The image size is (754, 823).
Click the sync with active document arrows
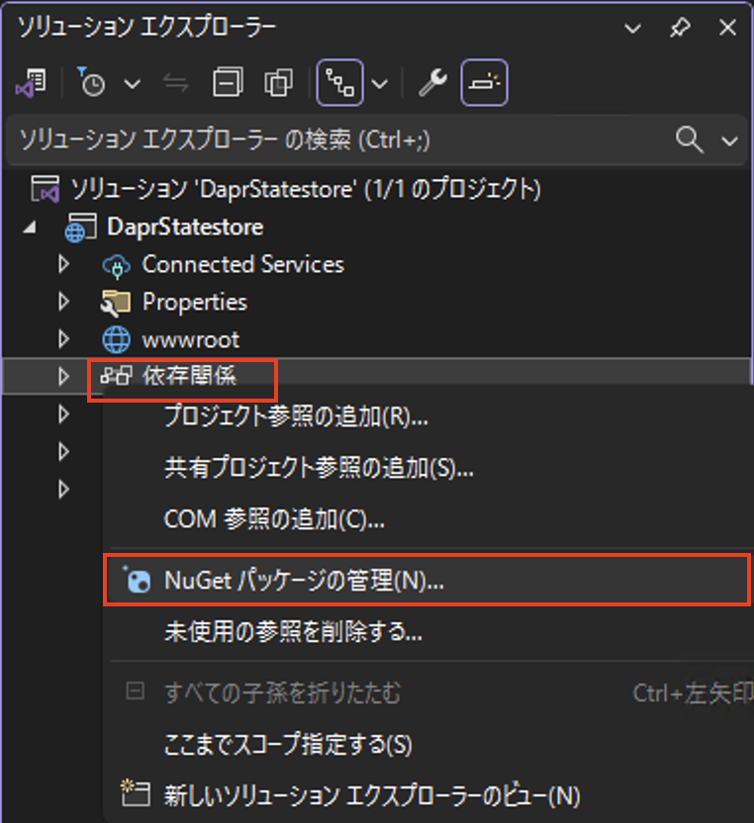coord(175,83)
